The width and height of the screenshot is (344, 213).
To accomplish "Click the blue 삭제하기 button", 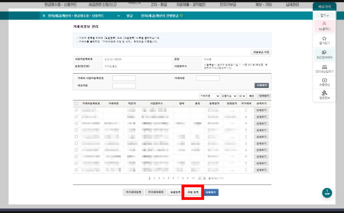I will 211,192.
